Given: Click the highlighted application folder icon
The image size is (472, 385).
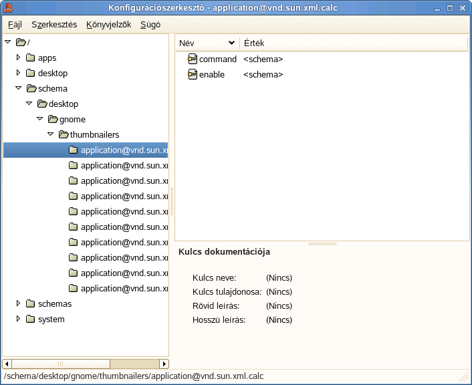Looking at the screenshot, I should 73,150.
